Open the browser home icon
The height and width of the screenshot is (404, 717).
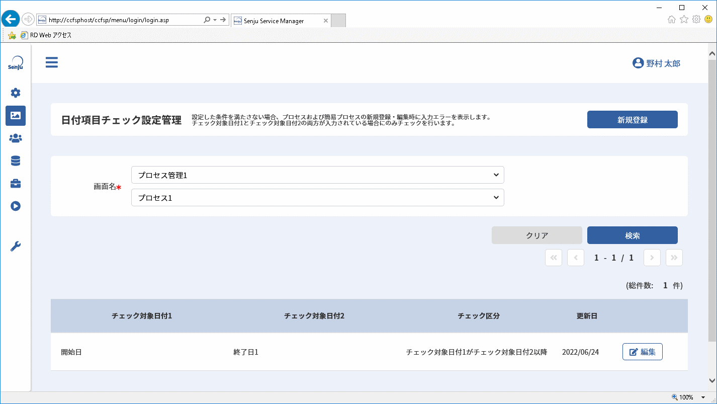(x=672, y=20)
